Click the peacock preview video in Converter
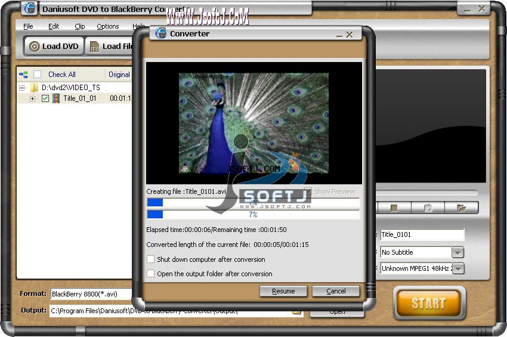The height and width of the screenshot is (337, 507). click(x=254, y=123)
